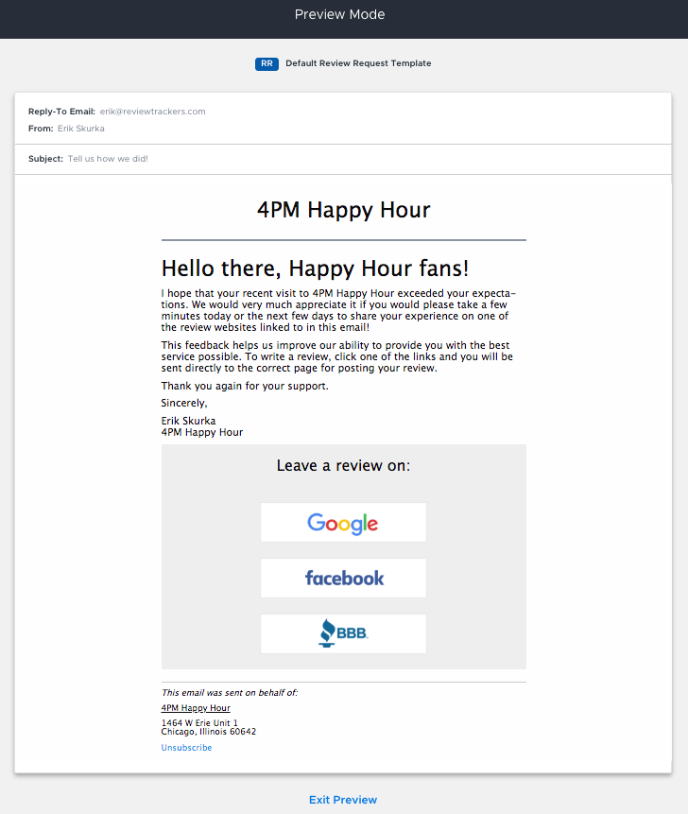
Task: Click the Default Review Request Template title
Action: pyautogui.click(x=358, y=63)
